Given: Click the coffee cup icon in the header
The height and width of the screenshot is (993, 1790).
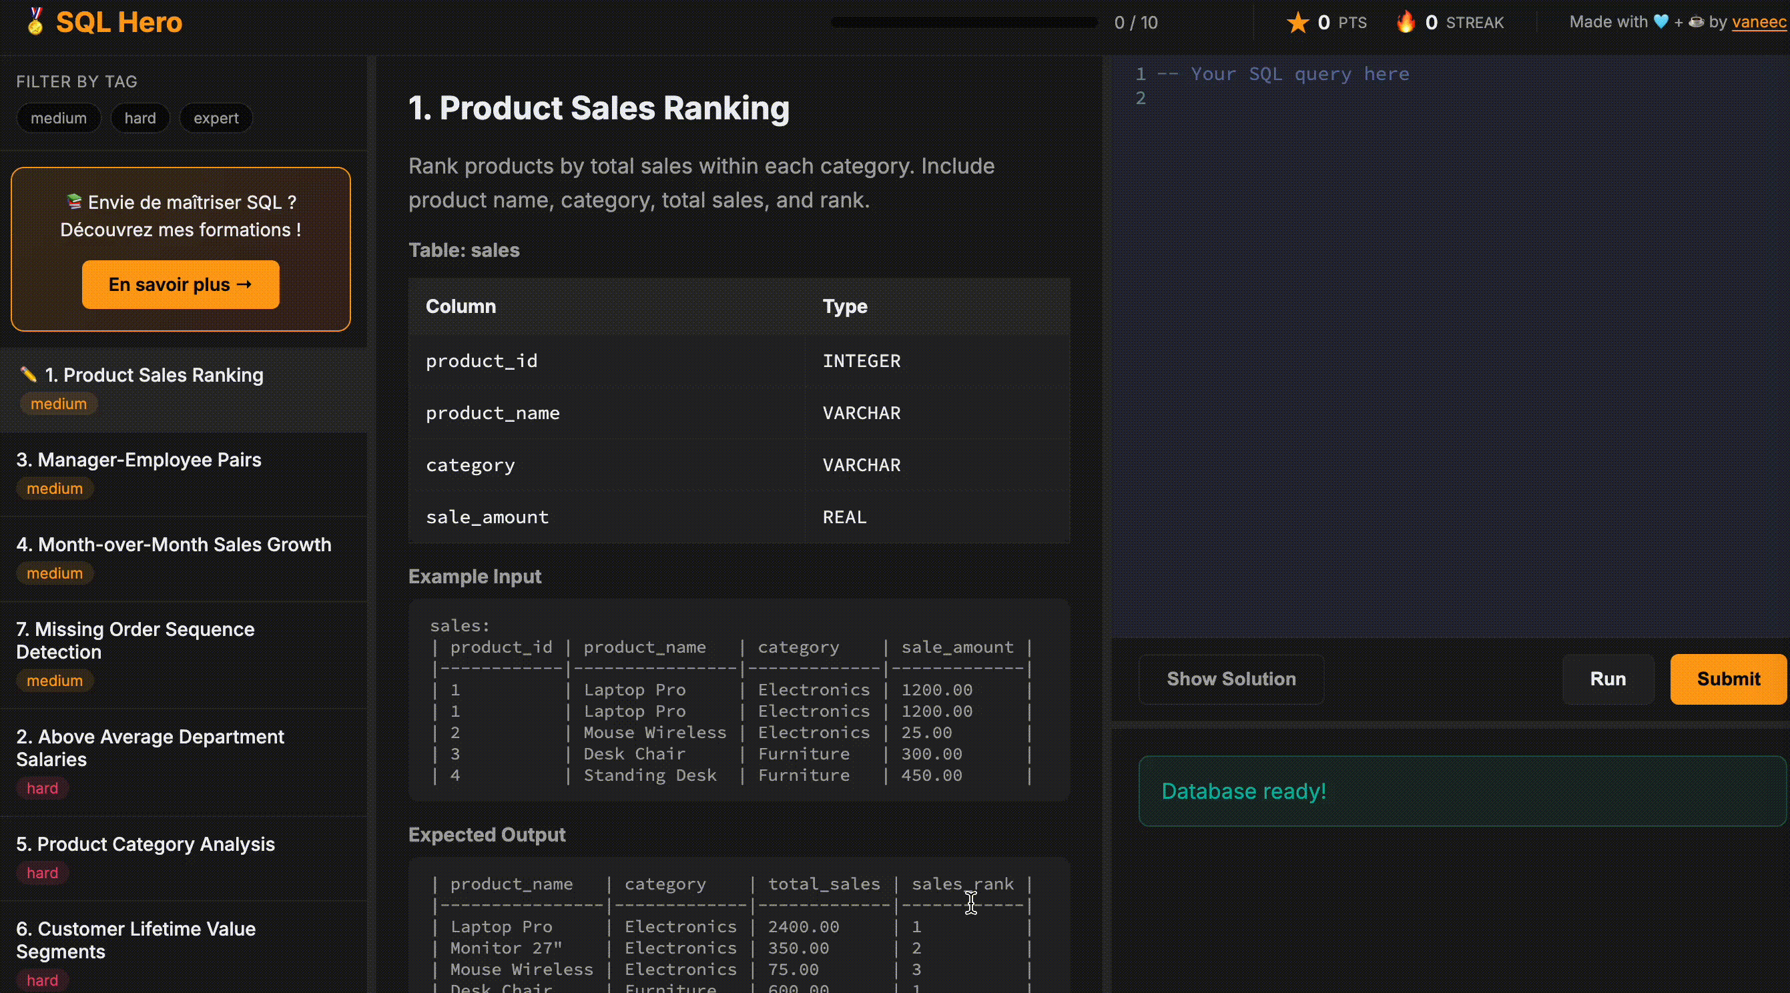Looking at the screenshot, I should pyautogui.click(x=1695, y=22).
